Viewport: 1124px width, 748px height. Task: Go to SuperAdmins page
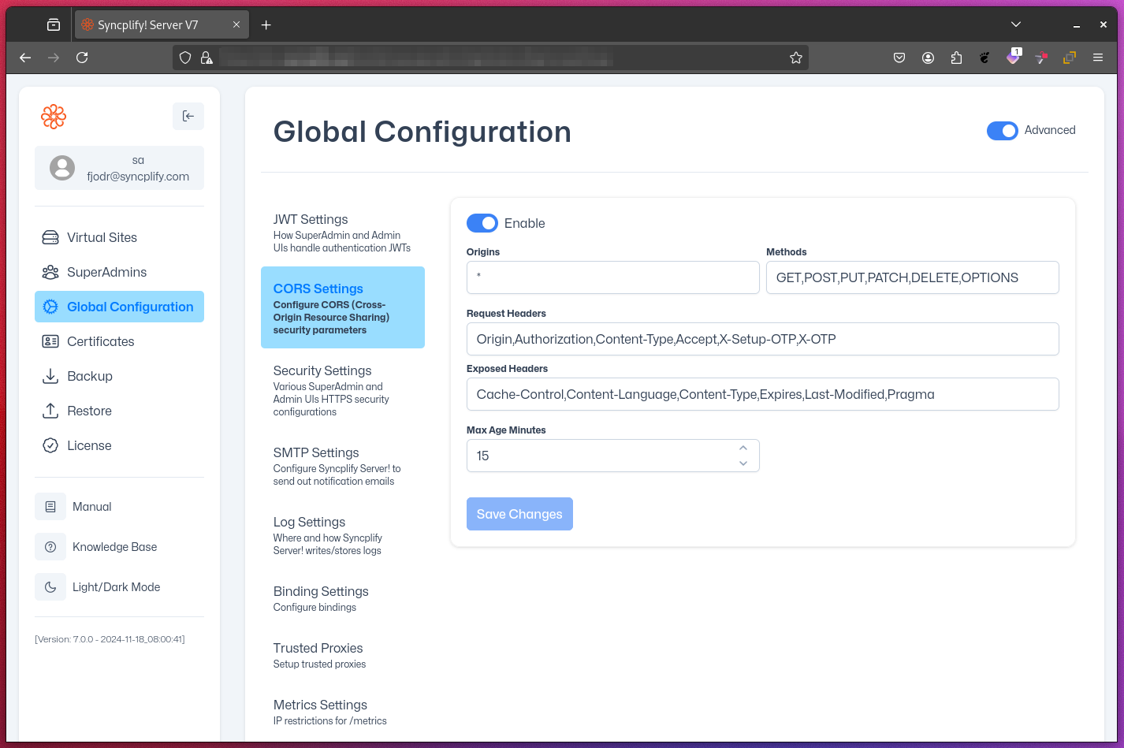click(119, 272)
